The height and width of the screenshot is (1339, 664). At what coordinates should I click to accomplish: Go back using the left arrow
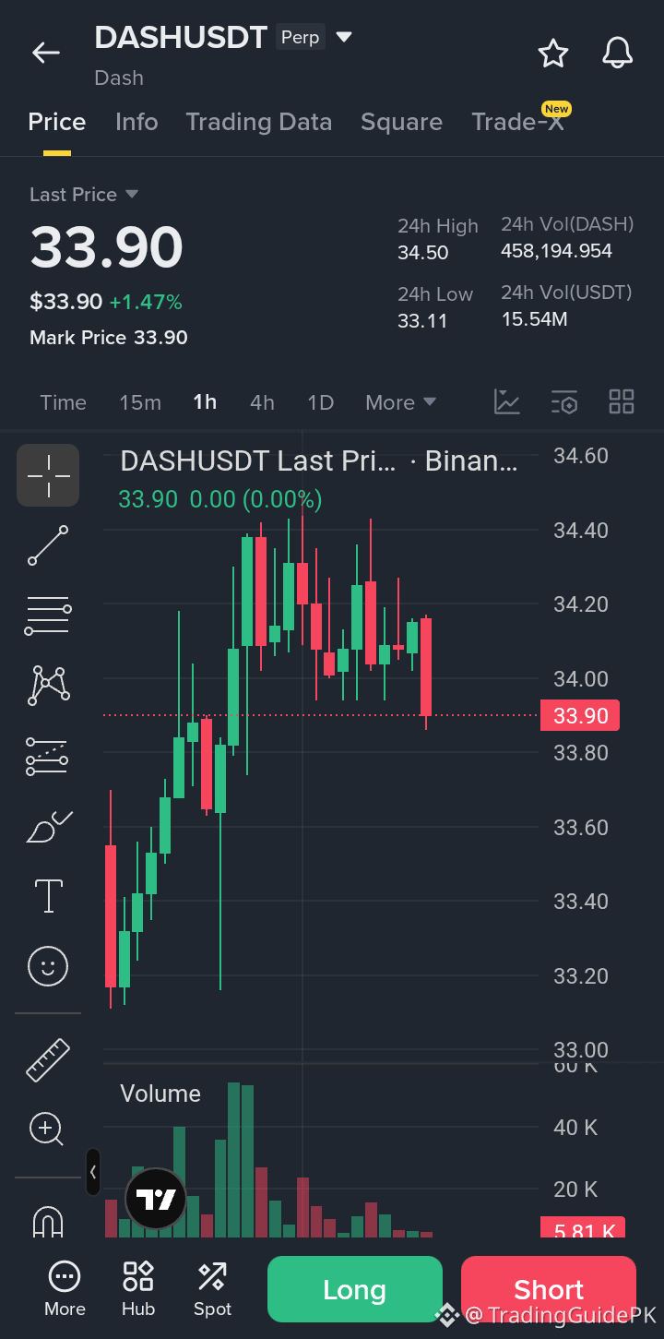pos(46,53)
